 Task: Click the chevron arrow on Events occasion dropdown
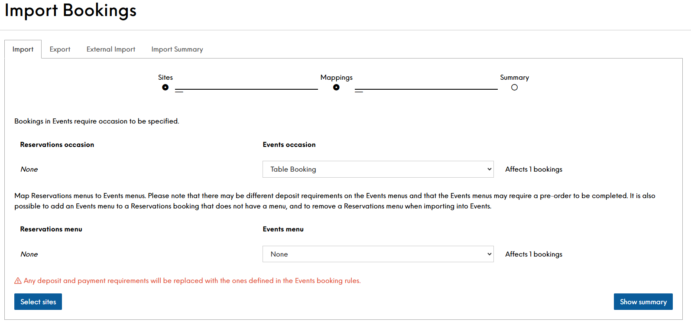[489, 169]
